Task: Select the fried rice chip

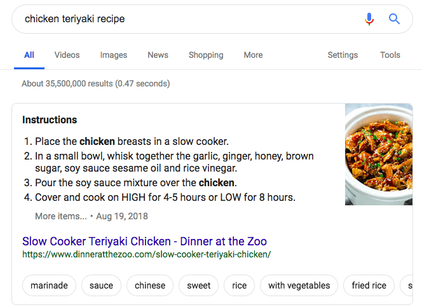Action: (369, 285)
